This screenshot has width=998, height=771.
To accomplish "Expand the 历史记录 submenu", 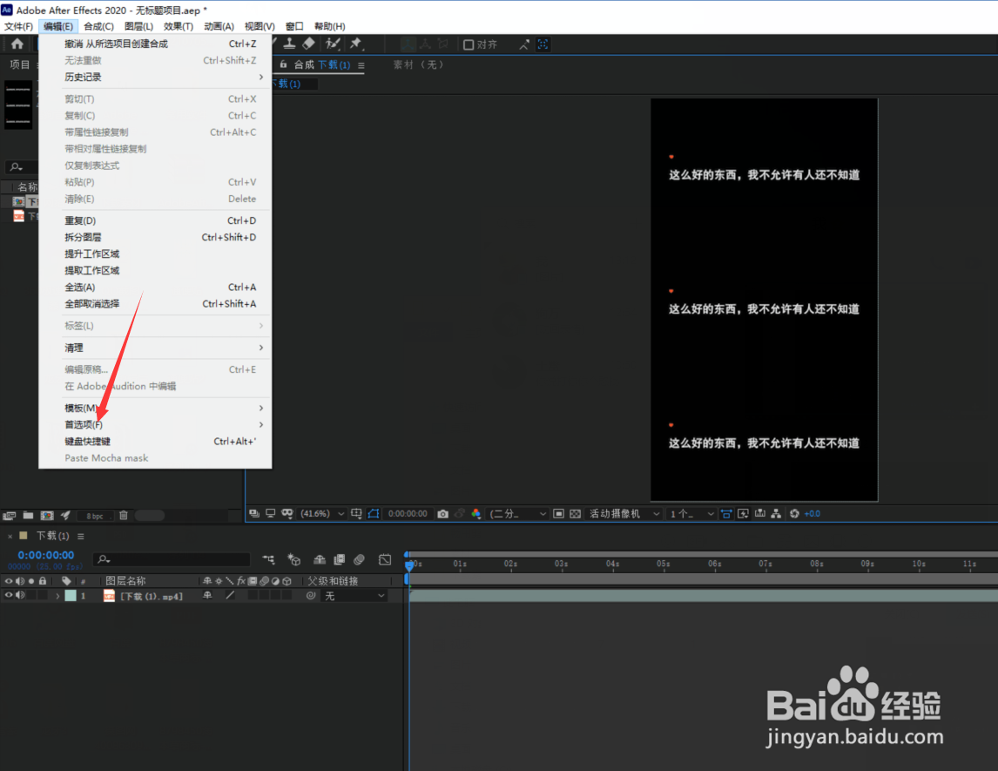I will coord(165,77).
